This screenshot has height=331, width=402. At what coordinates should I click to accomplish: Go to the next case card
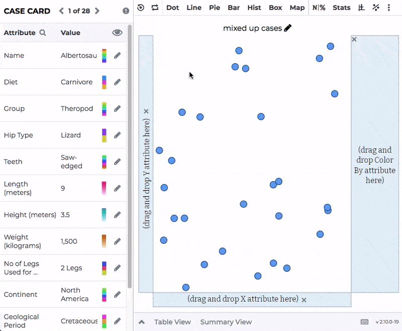click(x=97, y=11)
